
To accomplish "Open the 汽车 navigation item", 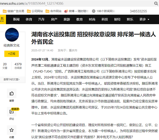I will pyautogui.click(x=42, y=19).
